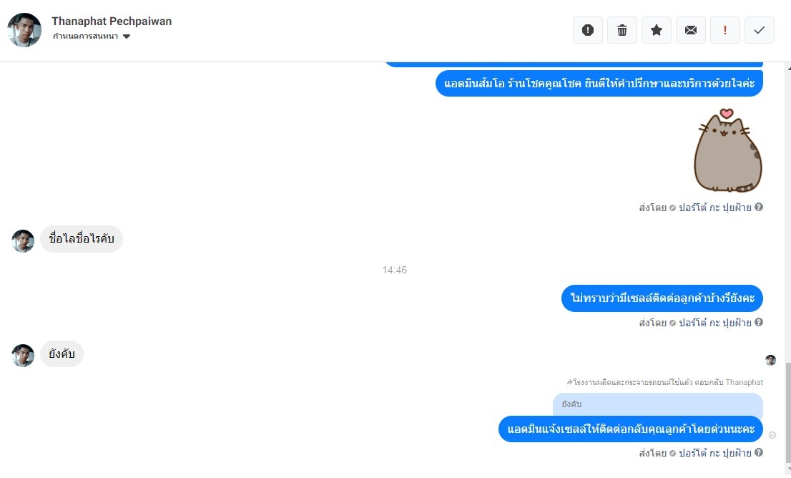This screenshot has height=478, width=791.
Task: Click help icon at bottom sender label
Action: (x=759, y=452)
